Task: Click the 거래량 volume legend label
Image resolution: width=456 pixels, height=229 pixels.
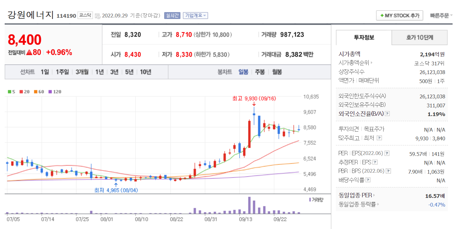Action: [x=316, y=200]
